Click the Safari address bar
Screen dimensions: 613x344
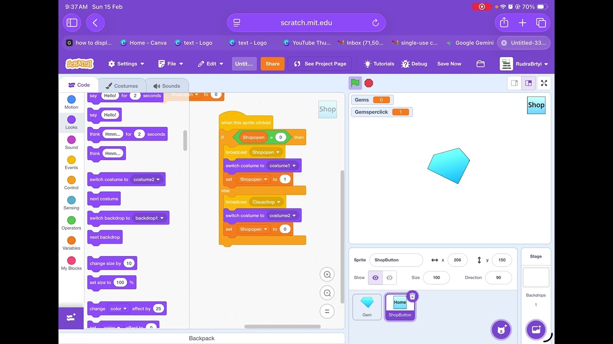[x=306, y=22]
